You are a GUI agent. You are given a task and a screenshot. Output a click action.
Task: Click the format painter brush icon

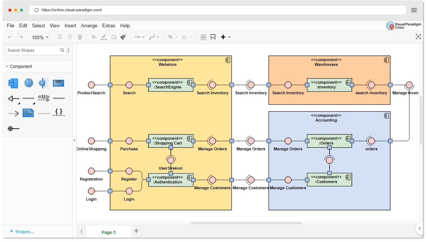(x=123, y=37)
